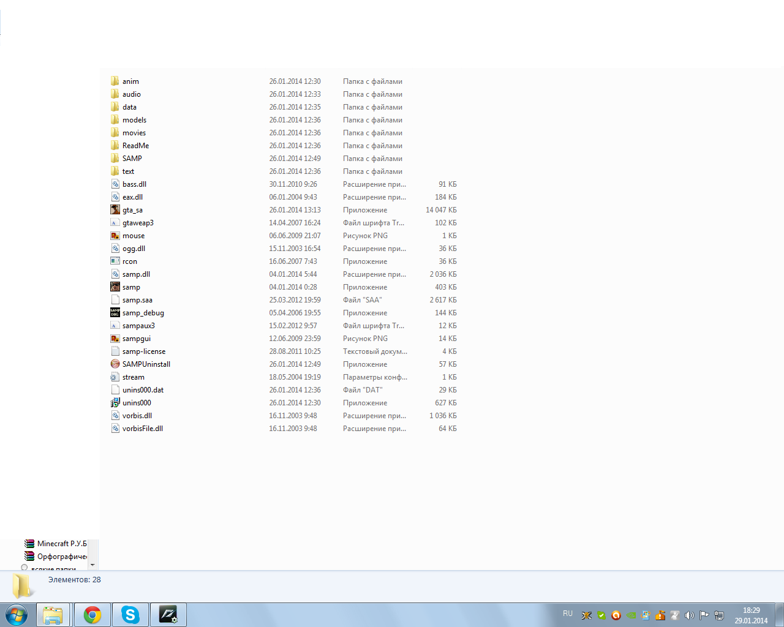Click the Параметры конф... type cell

pos(375,377)
